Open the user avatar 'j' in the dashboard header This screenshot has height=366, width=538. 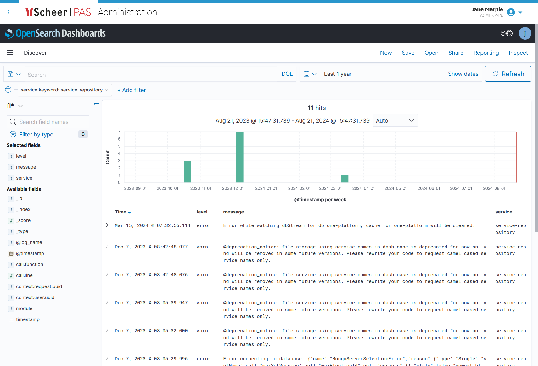coord(525,33)
